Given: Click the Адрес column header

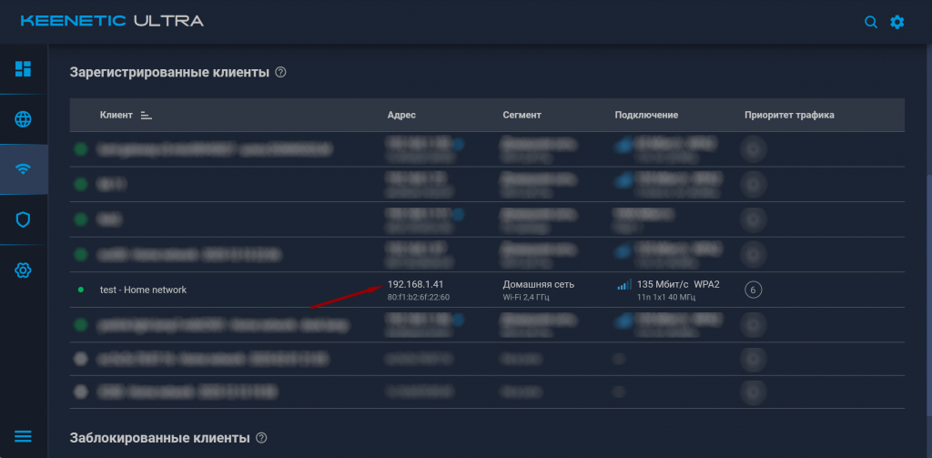Looking at the screenshot, I should tap(401, 116).
